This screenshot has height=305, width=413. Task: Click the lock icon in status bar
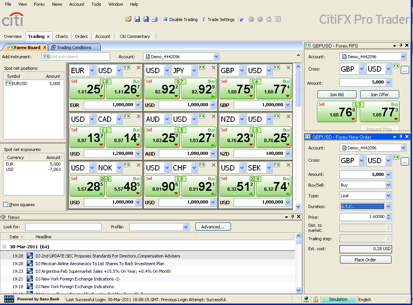click(x=315, y=300)
